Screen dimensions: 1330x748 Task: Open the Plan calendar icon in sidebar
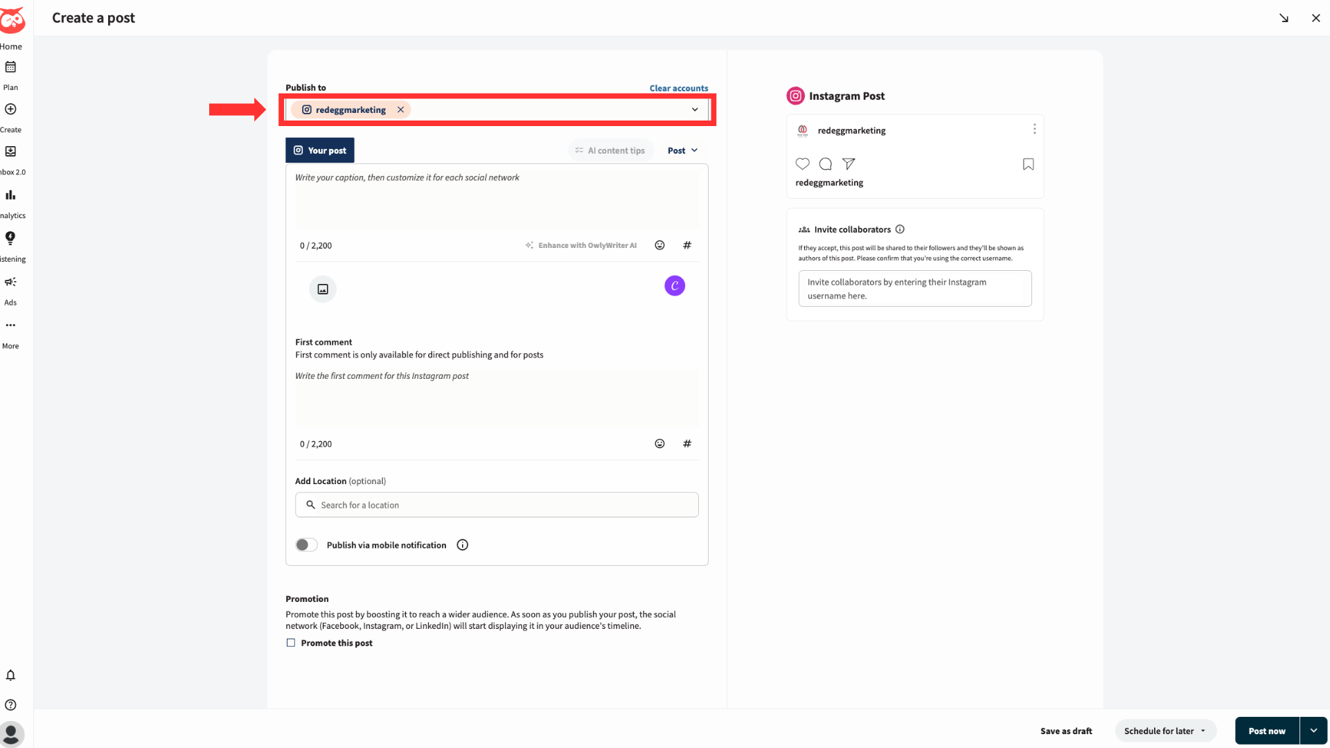tap(10, 68)
